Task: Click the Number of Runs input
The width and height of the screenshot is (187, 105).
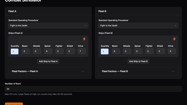Action: (93, 89)
